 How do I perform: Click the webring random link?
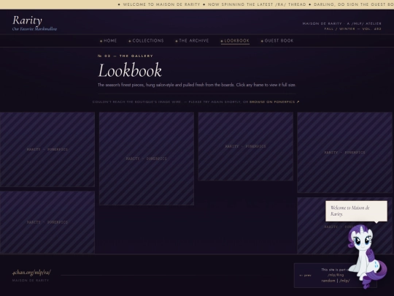[328, 281]
